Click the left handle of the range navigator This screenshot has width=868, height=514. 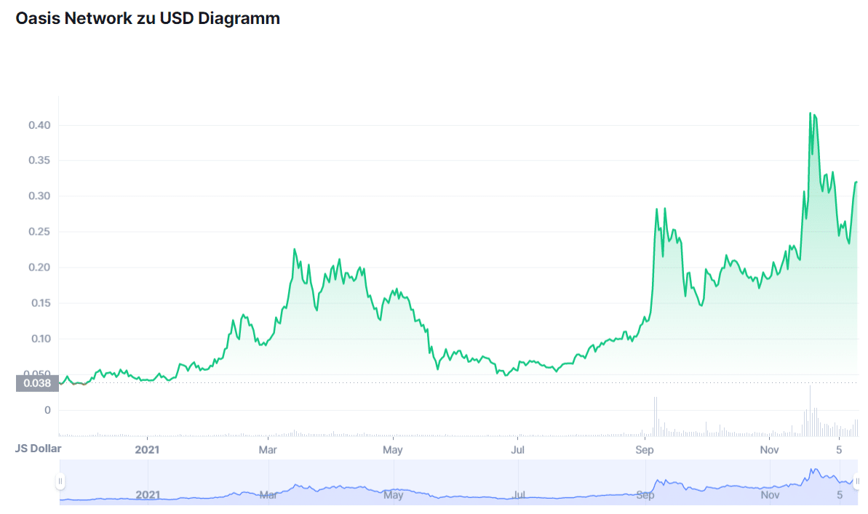(60, 481)
